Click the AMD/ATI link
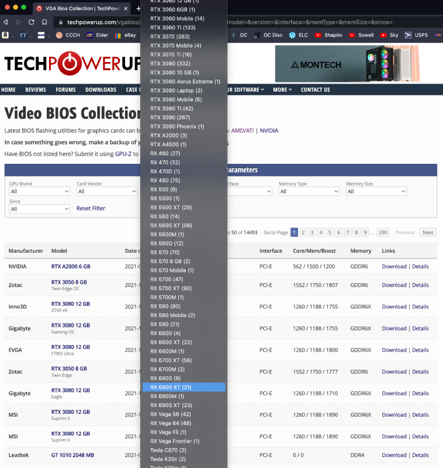This screenshot has width=443, height=468. [242, 130]
